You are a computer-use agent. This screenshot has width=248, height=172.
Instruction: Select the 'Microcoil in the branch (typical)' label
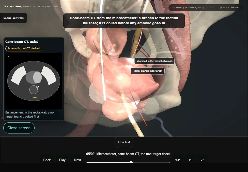154,61
